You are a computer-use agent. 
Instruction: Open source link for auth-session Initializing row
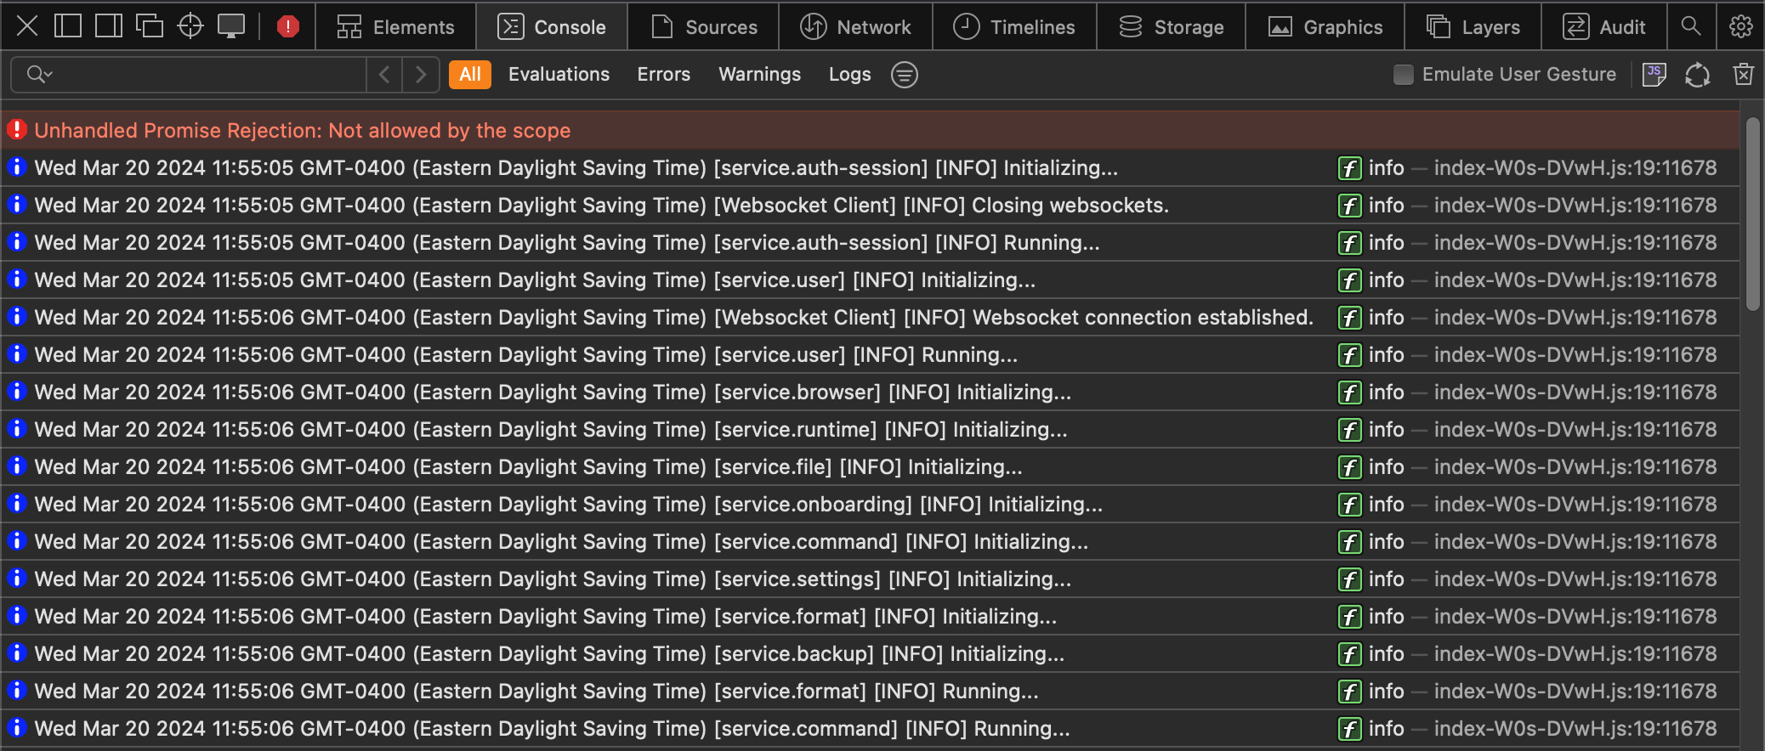click(x=1575, y=167)
